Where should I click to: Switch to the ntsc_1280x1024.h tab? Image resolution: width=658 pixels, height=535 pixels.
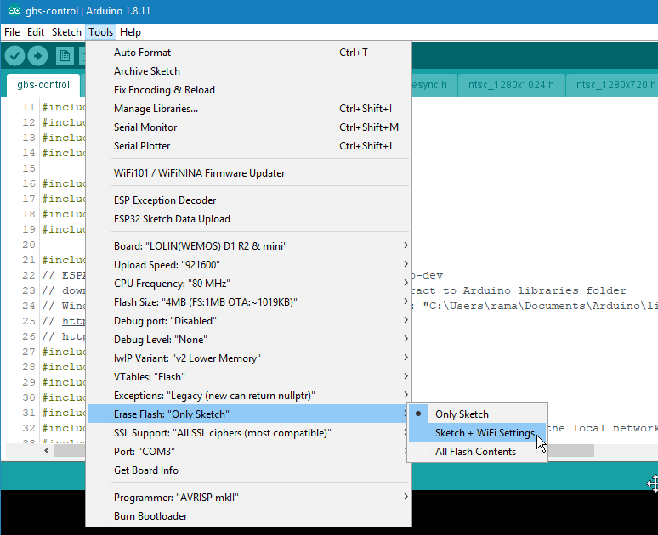point(511,85)
